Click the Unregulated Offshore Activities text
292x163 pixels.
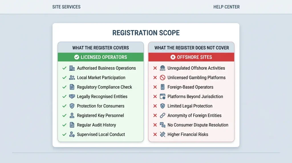click(x=196, y=68)
